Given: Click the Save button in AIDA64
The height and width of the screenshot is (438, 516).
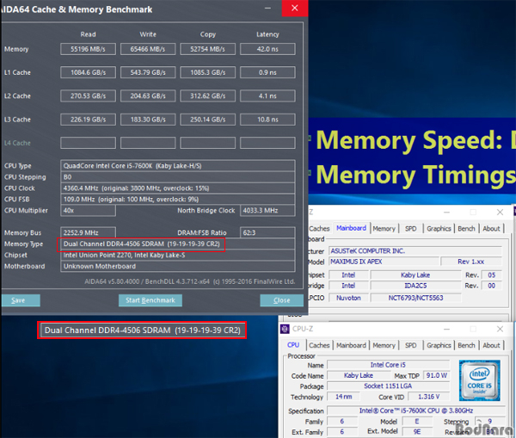Looking at the screenshot, I should tap(21, 300).
